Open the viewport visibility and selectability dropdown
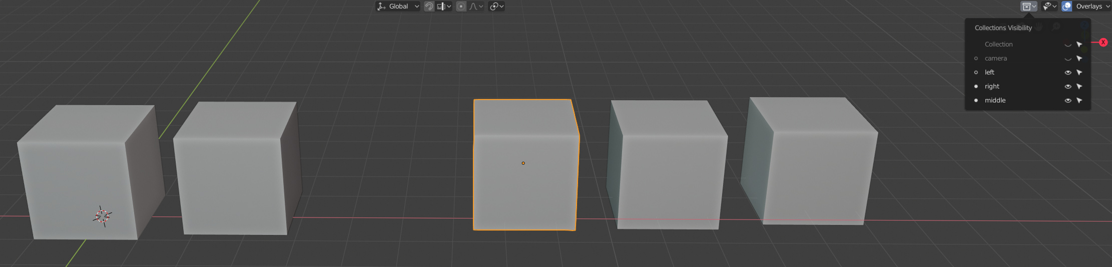Image resolution: width=1112 pixels, height=267 pixels. click(x=1049, y=6)
